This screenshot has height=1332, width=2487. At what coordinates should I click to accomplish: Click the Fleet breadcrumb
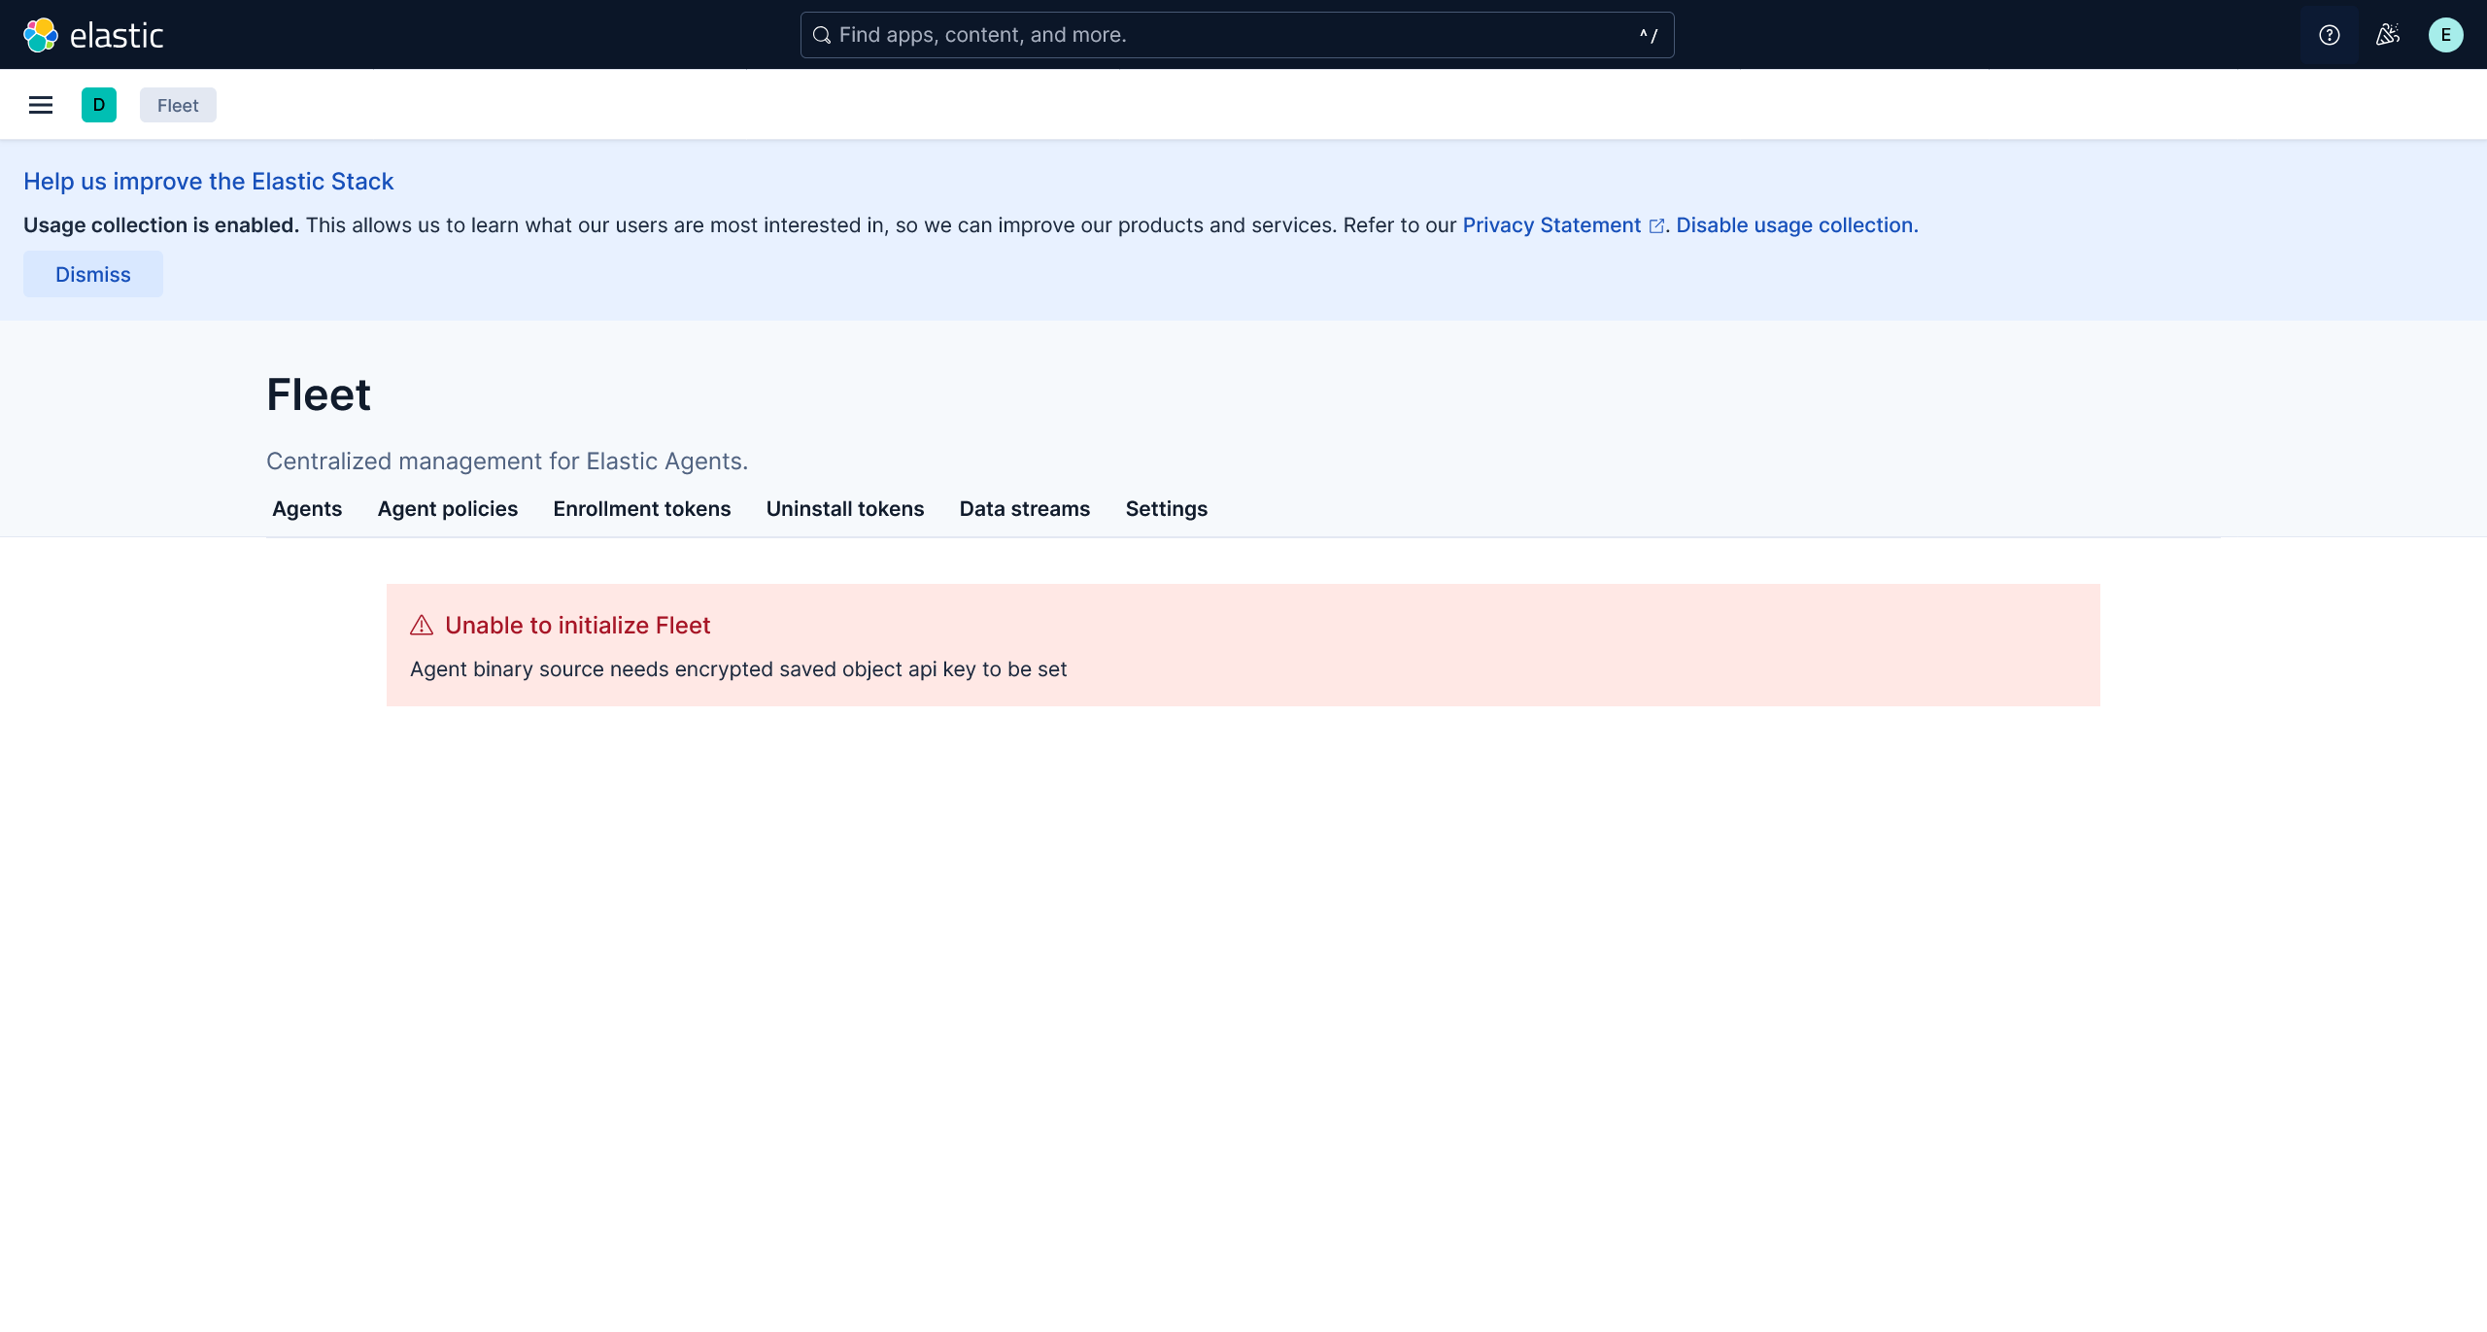click(178, 105)
